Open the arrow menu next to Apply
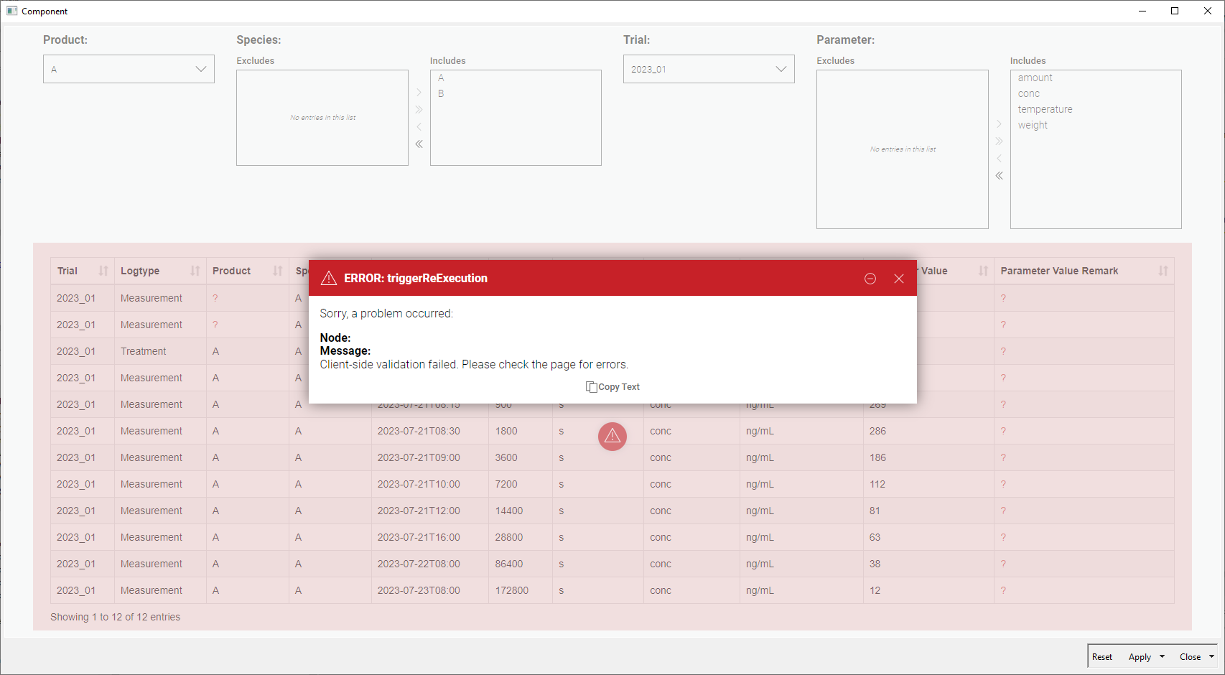The image size is (1225, 675). (x=1162, y=656)
